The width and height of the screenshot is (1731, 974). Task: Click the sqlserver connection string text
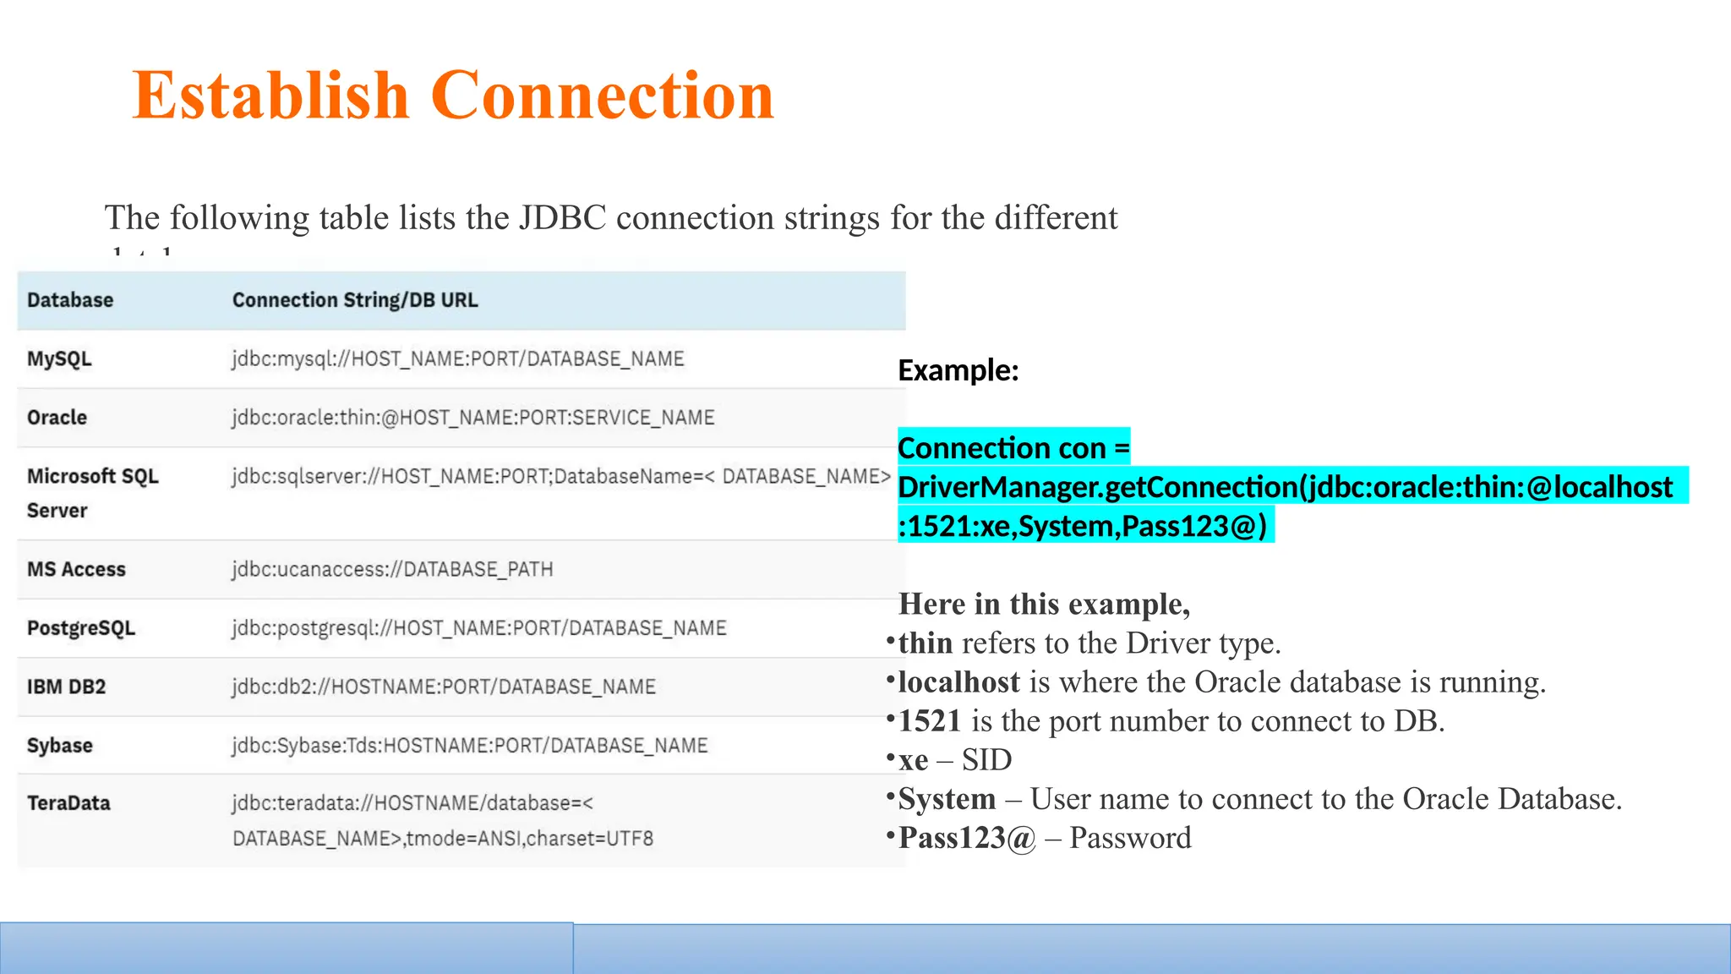(561, 477)
